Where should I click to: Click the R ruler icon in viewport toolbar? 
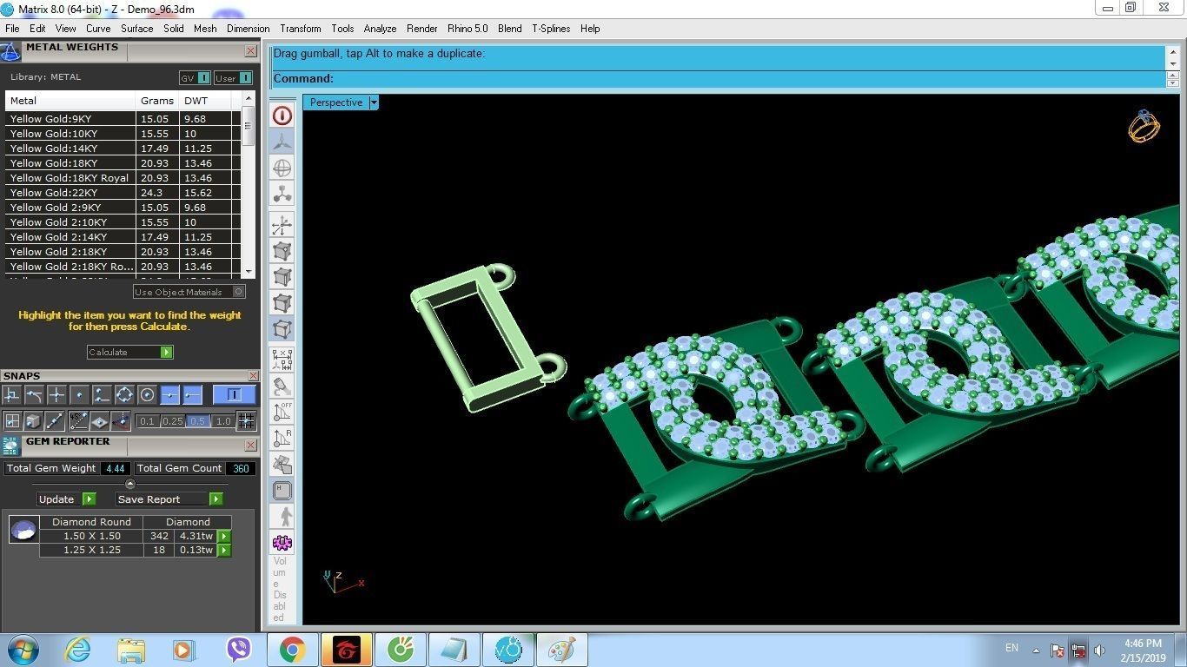click(282, 438)
